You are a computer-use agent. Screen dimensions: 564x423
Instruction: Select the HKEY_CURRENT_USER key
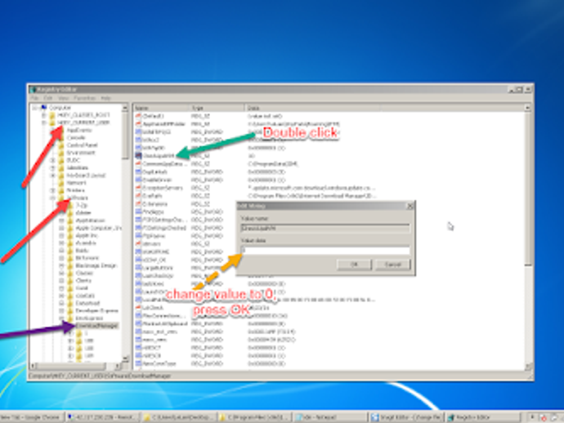coord(83,122)
